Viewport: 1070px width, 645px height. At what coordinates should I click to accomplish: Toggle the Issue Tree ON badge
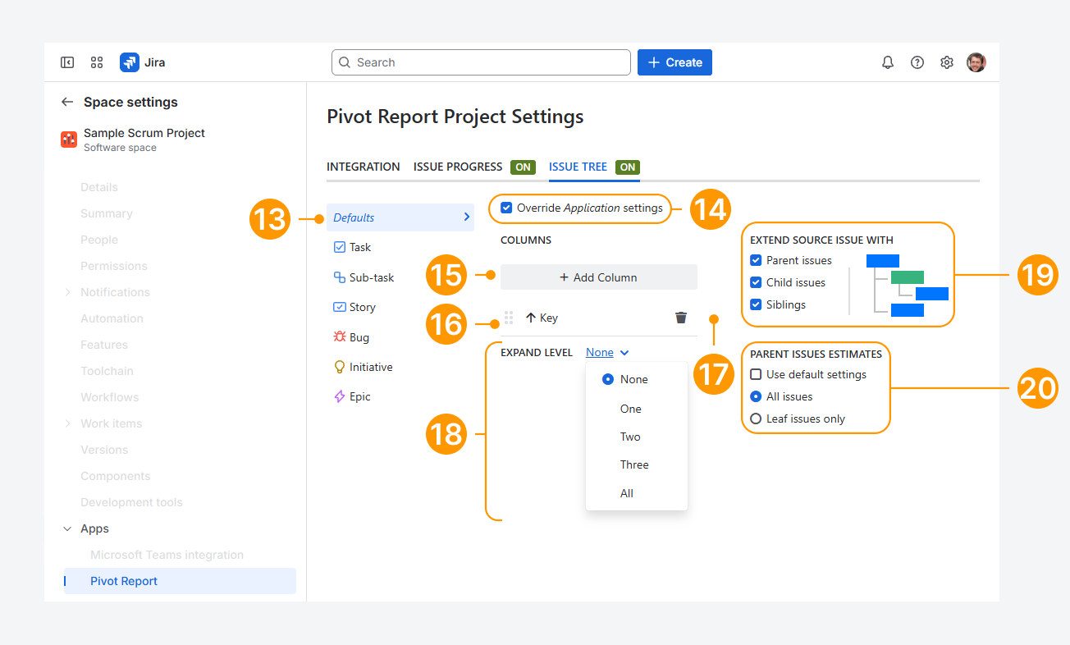point(628,167)
